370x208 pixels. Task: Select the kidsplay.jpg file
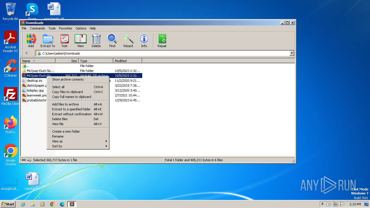(x=34, y=90)
